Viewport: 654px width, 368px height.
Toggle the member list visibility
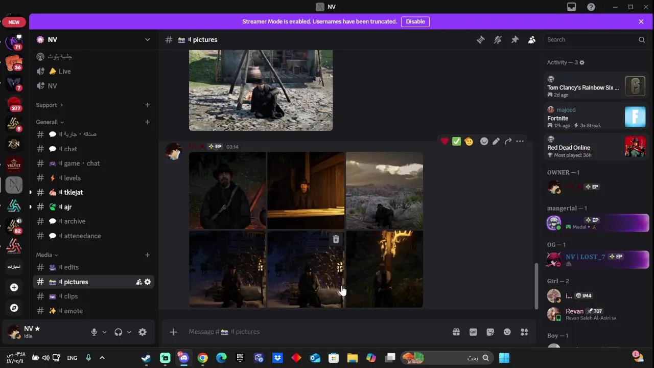532,39
